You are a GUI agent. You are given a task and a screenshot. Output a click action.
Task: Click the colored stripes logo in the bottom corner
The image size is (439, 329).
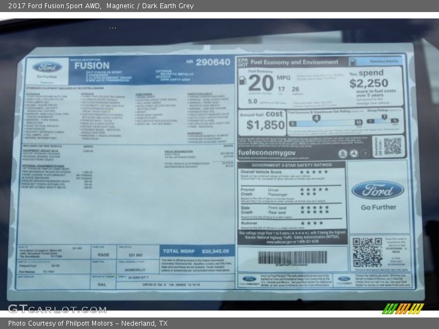point(402,308)
